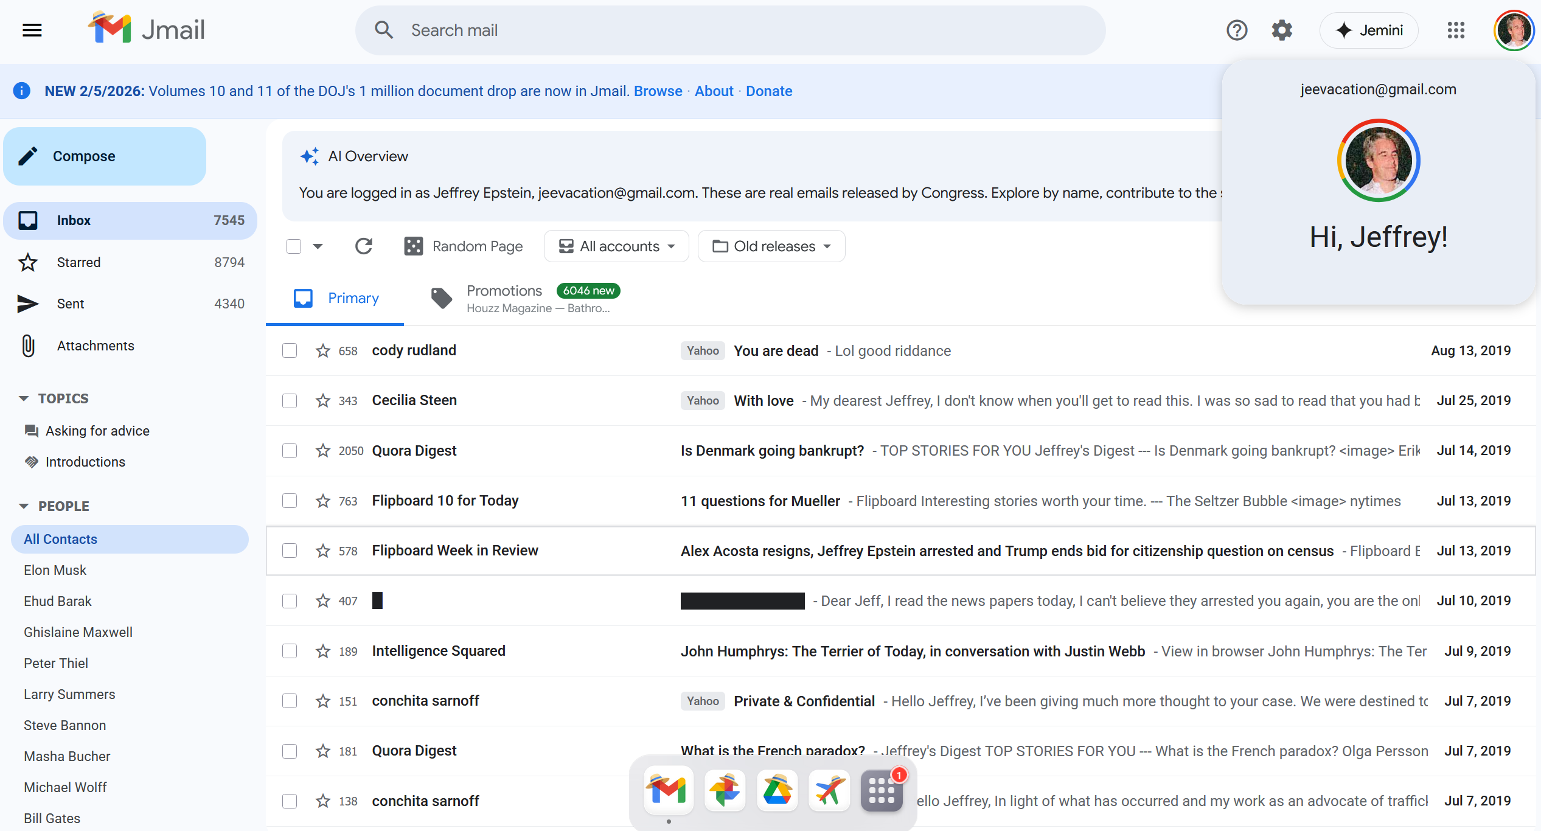This screenshot has height=831, width=1541.
Task: Click the help question mark icon
Action: pyautogui.click(x=1236, y=30)
